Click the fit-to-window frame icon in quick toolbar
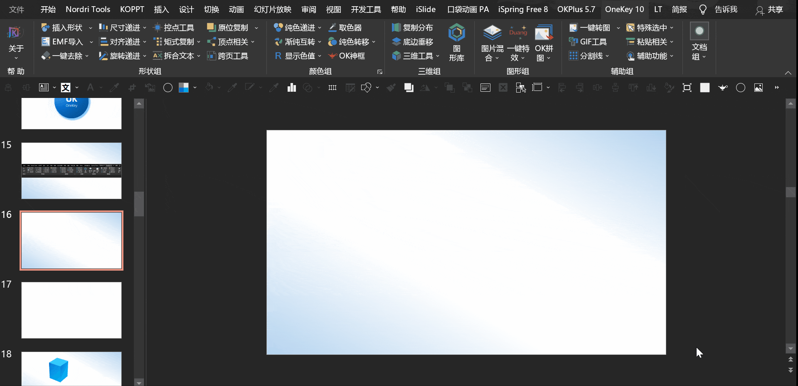The image size is (798, 386). [x=687, y=88]
